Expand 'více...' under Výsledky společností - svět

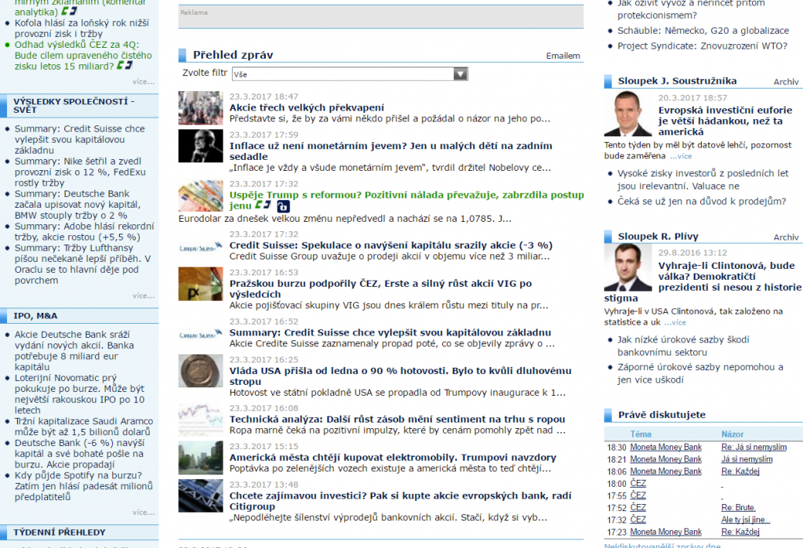tap(143, 296)
